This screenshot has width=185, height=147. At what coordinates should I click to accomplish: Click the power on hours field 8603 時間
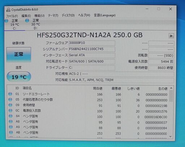[162, 68]
